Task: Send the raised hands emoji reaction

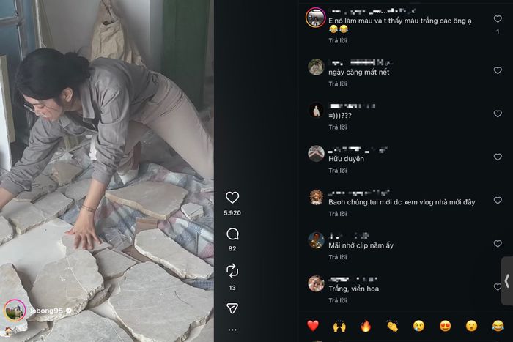Action: click(x=339, y=326)
